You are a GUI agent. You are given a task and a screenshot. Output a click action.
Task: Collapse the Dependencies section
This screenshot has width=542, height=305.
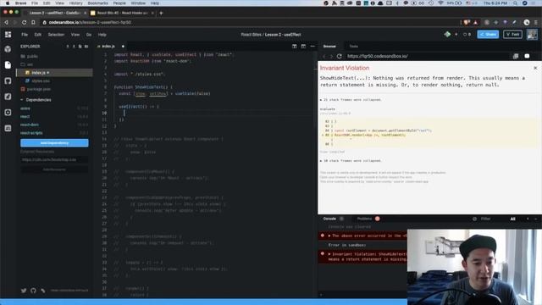click(x=36, y=100)
